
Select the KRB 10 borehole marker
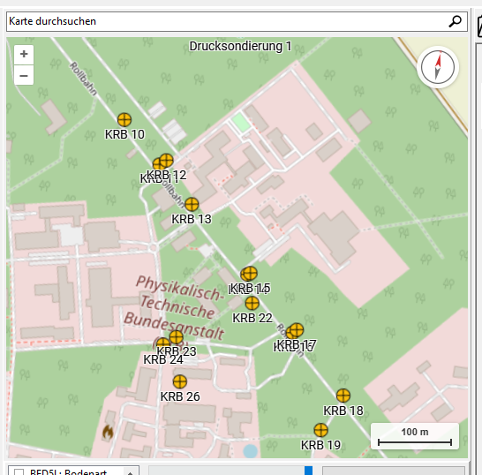[124, 119]
